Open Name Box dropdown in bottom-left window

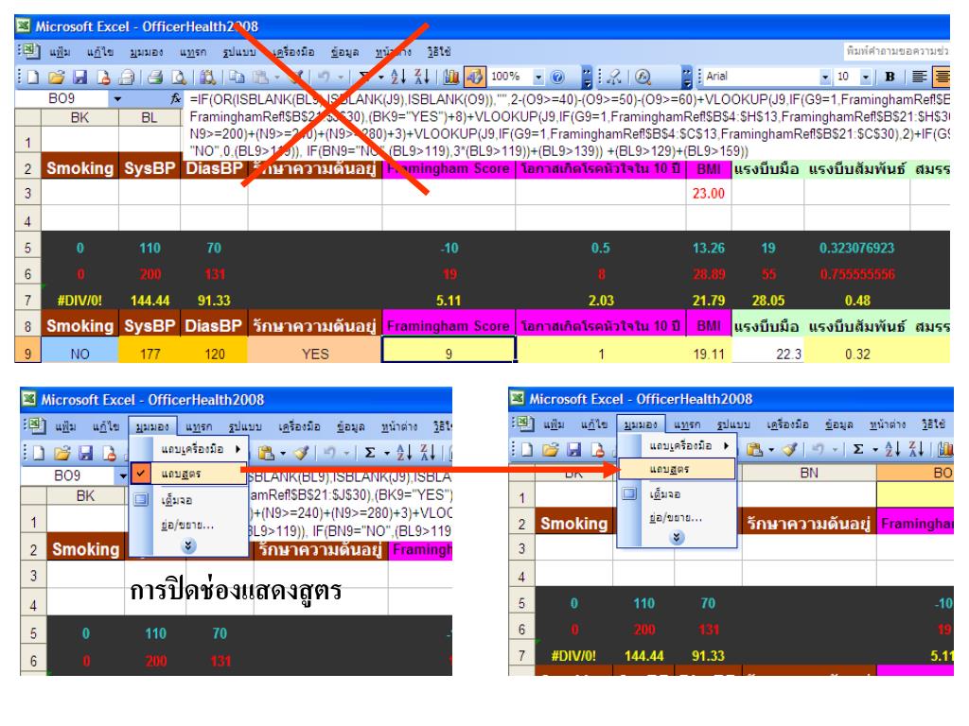tap(122, 475)
